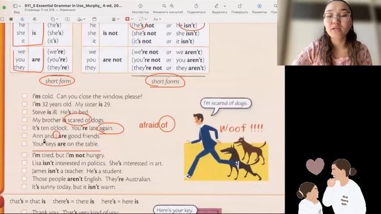Click the document title "011_5 Essential Grammar in Use"

[x=73, y=5]
